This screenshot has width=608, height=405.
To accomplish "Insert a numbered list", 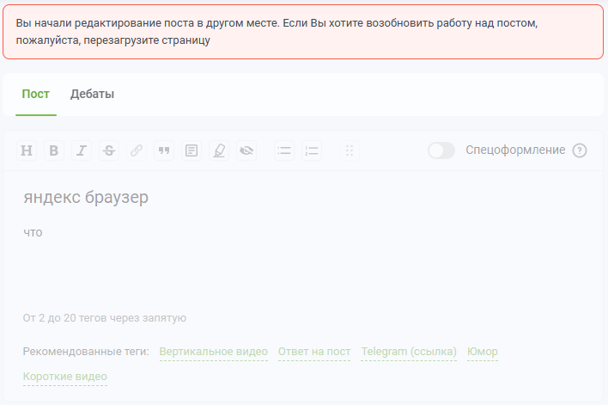I will 312,150.
